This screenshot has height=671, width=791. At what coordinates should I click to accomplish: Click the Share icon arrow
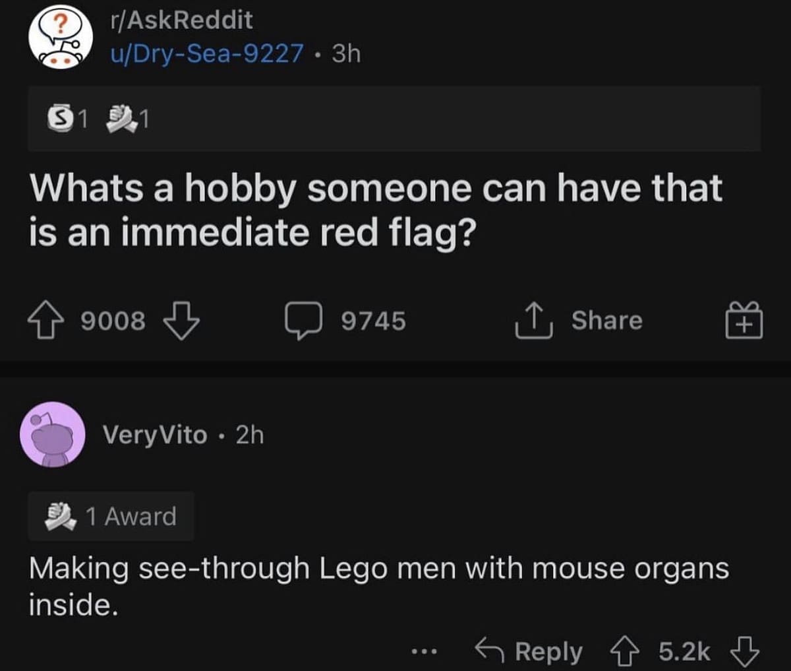pos(533,321)
